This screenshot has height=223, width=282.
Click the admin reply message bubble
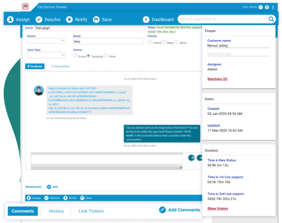coord(162,133)
